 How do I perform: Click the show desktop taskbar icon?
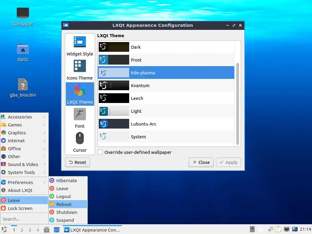[57, 230]
